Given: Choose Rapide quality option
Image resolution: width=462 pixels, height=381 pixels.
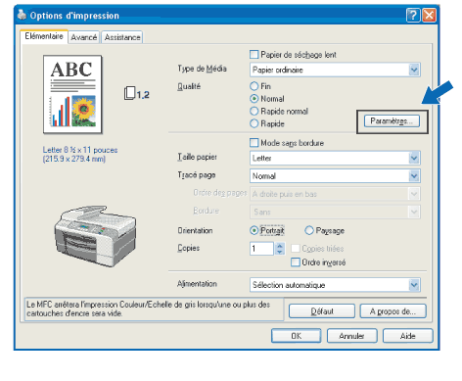Looking at the screenshot, I should (x=254, y=123).
